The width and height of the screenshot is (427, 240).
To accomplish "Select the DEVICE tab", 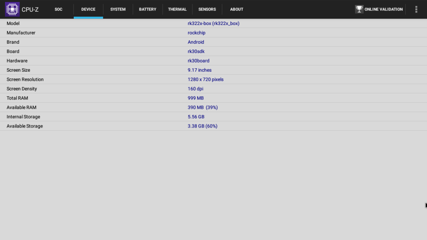I will (x=88, y=9).
